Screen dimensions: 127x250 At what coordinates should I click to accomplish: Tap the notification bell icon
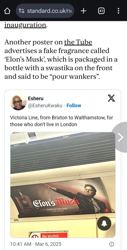[x=104, y=224]
